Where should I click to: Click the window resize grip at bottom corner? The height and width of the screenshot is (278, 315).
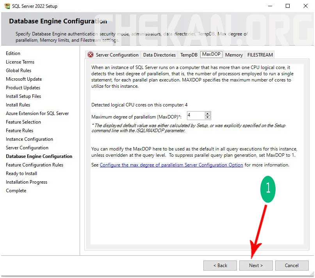click(312, 273)
